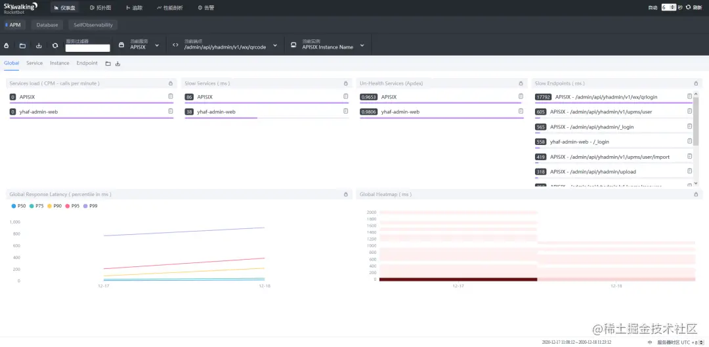This screenshot has height=347, width=709.
Task: Switch to the Service tab
Action: coord(34,63)
